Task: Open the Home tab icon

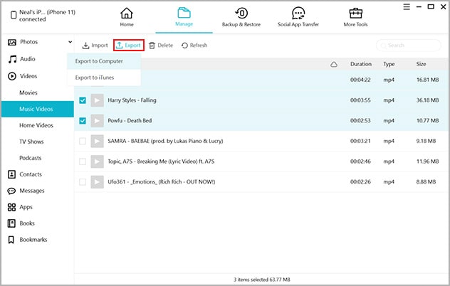Action: (x=127, y=14)
